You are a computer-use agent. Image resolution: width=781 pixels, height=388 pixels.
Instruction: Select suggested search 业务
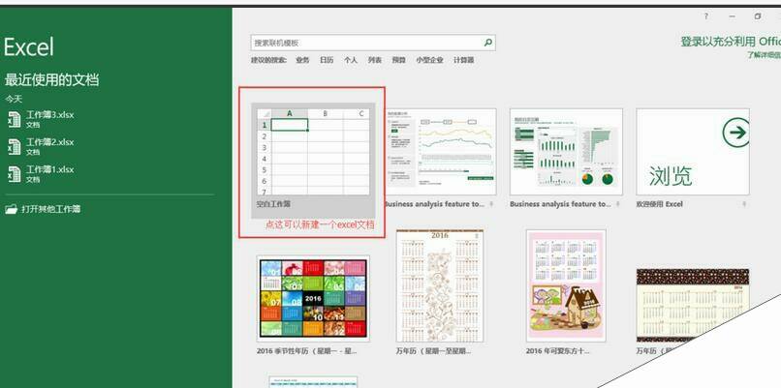click(x=302, y=60)
